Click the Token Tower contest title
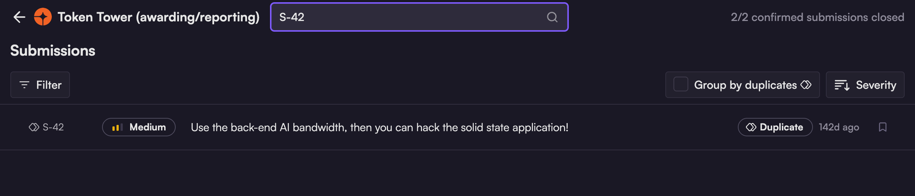The width and height of the screenshot is (915, 196). pyautogui.click(x=158, y=17)
